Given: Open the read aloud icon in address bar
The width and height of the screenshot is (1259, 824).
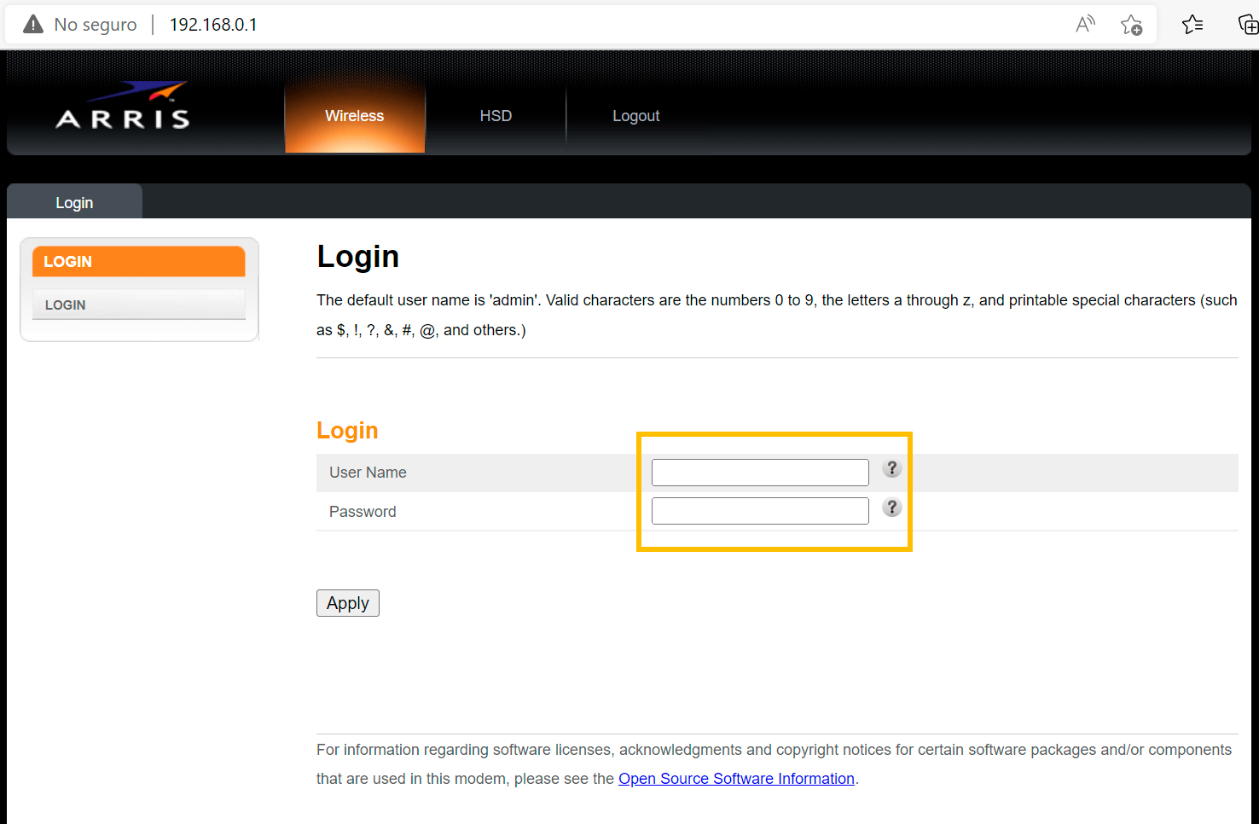Looking at the screenshot, I should tap(1085, 24).
